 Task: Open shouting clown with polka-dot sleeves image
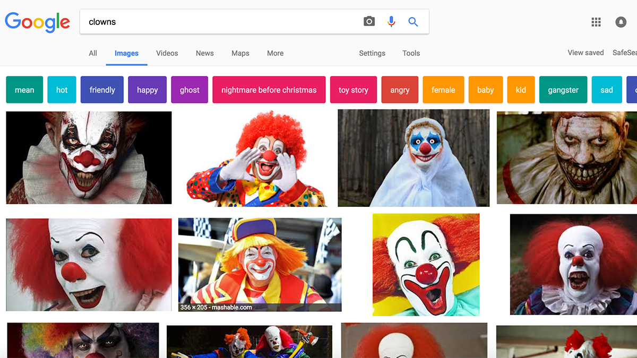[x=256, y=158]
